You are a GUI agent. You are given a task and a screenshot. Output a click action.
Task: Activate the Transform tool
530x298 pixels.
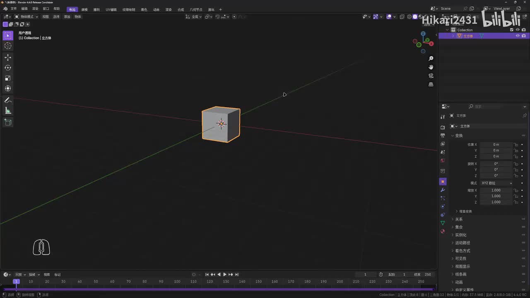pos(8,88)
